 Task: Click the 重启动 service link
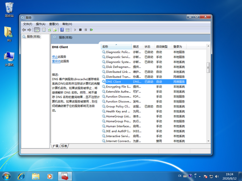point(56,61)
